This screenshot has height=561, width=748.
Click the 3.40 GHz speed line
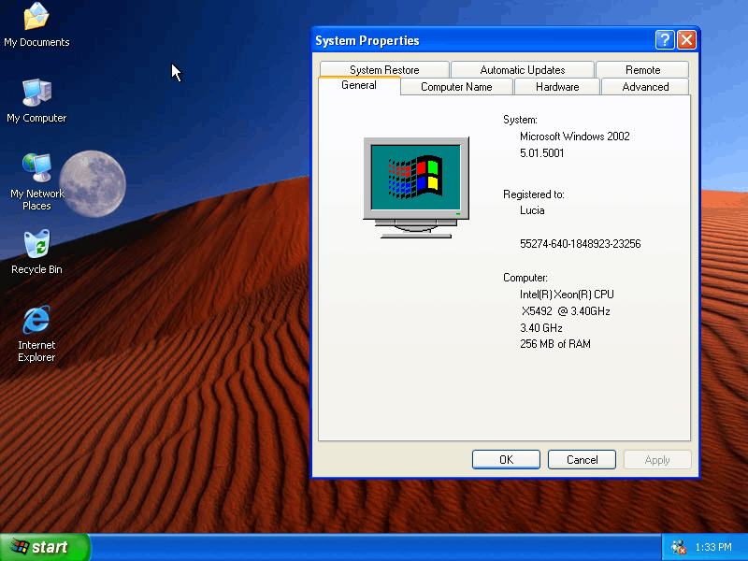coord(541,328)
